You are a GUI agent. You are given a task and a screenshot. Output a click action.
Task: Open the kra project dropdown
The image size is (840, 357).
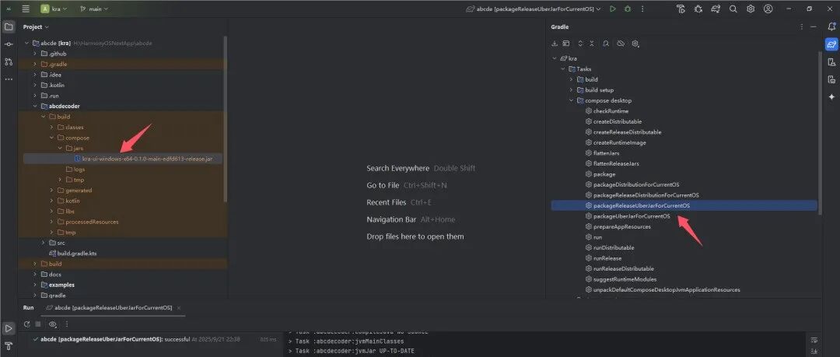[x=54, y=9]
